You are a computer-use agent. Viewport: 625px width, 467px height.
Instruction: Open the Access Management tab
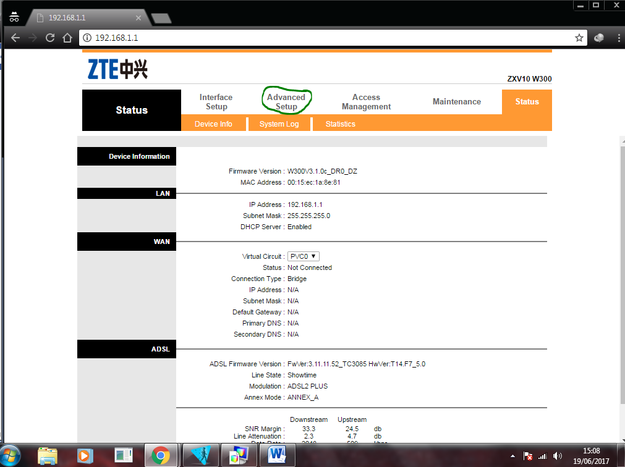[367, 102]
